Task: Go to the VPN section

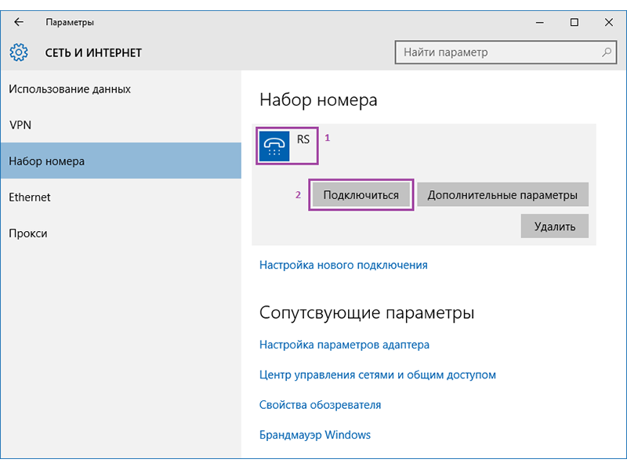Action: pos(20,125)
